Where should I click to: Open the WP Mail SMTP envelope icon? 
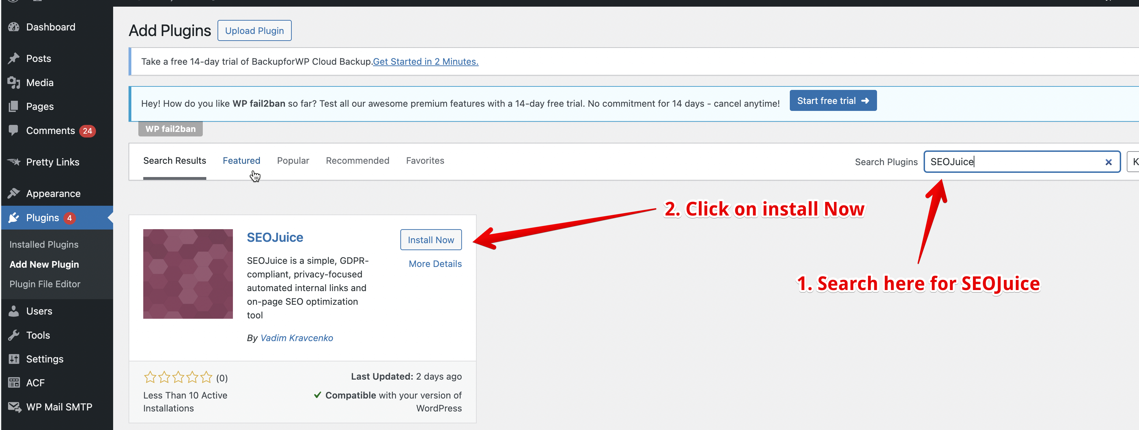(x=14, y=407)
